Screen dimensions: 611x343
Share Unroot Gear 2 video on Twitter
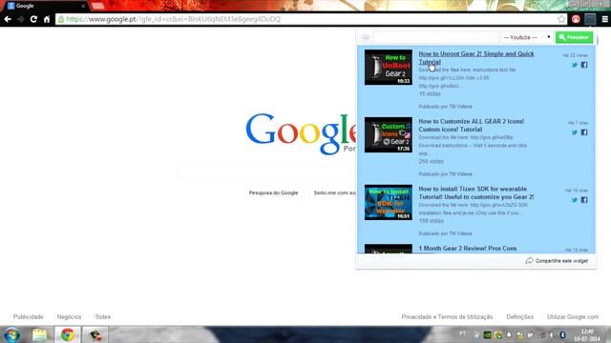575,65
